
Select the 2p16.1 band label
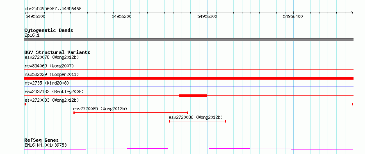32,35
